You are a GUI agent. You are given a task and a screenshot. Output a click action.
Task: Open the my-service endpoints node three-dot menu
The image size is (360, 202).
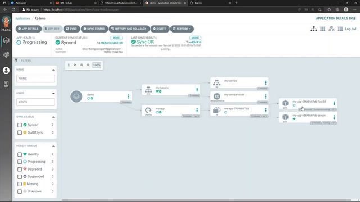265,82
